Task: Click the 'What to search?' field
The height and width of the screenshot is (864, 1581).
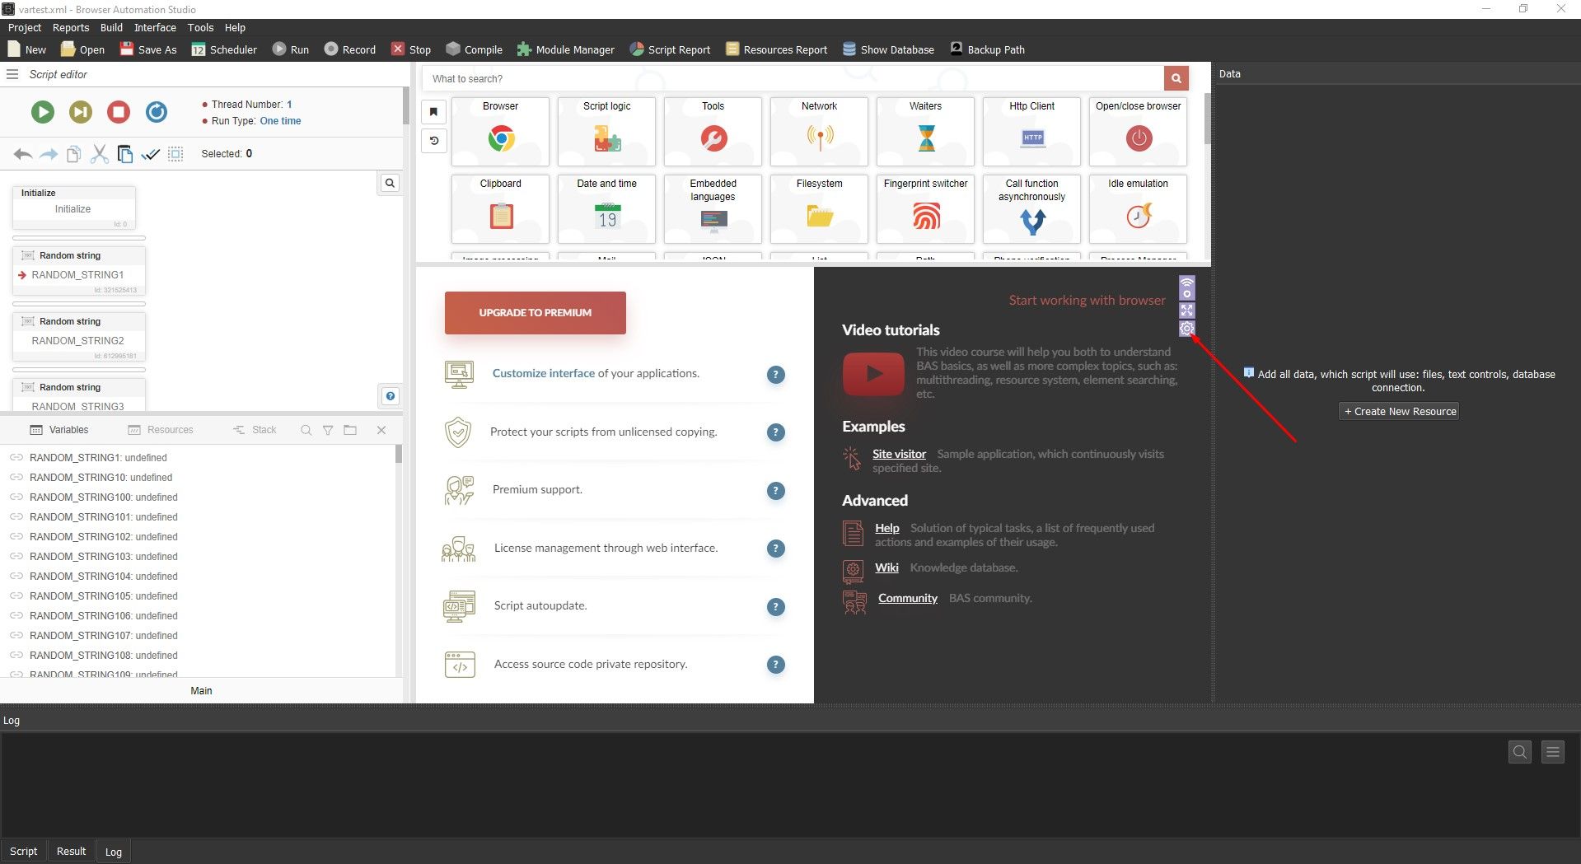Action: click(791, 79)
